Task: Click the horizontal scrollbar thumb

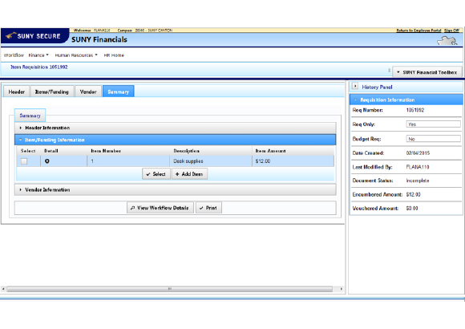Action: coord(170,289)
